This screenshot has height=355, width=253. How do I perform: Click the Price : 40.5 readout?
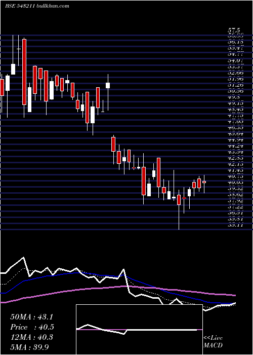pyautogui.click(x=32, y=327)
